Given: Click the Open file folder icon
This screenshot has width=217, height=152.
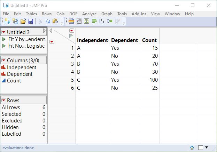Looking at the screenshot, I should point(23,22).
